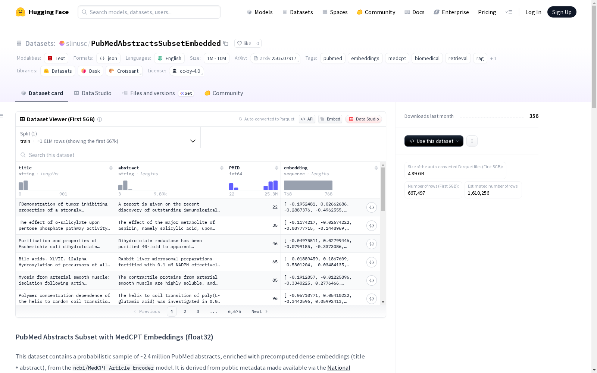Click the Sign Up button

(562, 12)
